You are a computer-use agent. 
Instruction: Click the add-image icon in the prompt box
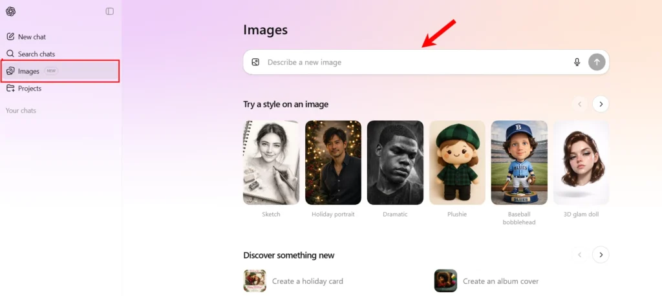pyautogui.click(x=255, y=62)
